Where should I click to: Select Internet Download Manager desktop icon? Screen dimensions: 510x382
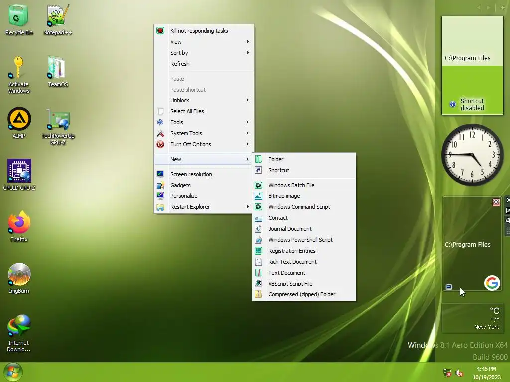19,333
